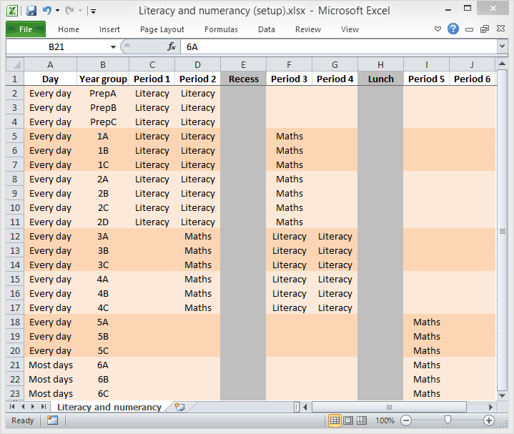This screenshot has width=514, height=434.
Task: Open the Redo history dropdown arrow
Action: [x=80, y=11]
